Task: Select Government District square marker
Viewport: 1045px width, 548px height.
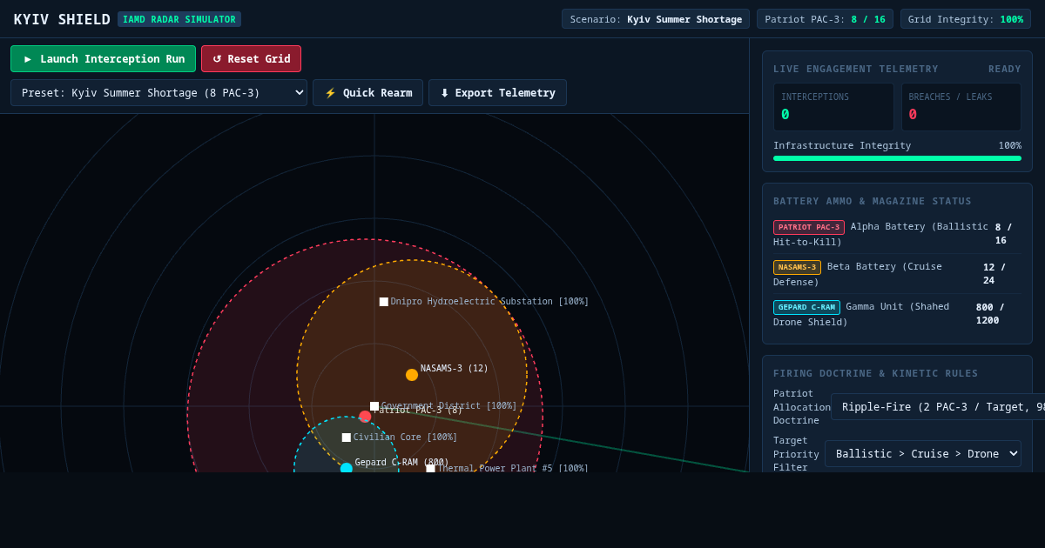Action: point(374,406)
